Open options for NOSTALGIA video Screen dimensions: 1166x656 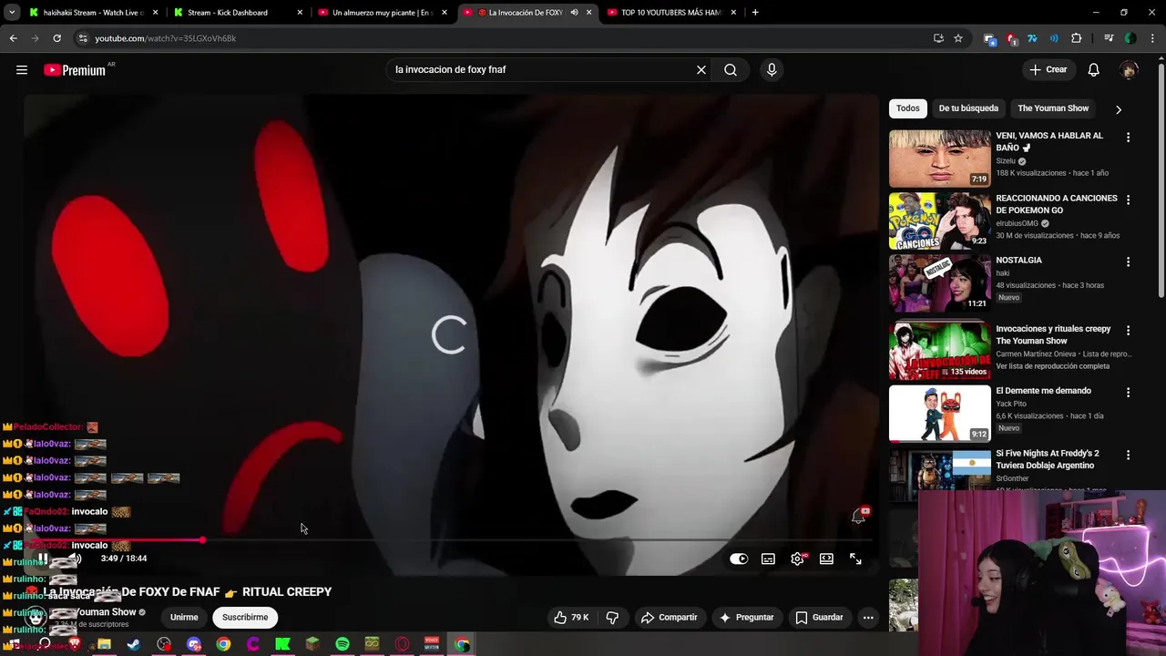click(x=1129, y=262)
